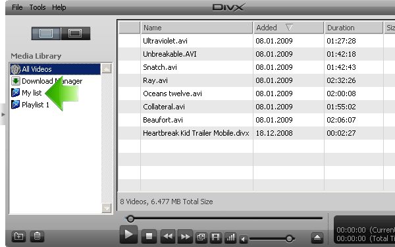Image resolution: width=395 pixels, height=247 pixels.
Task: Click the Download Manager green arrow icon
Action: click(x=16, y=81)
